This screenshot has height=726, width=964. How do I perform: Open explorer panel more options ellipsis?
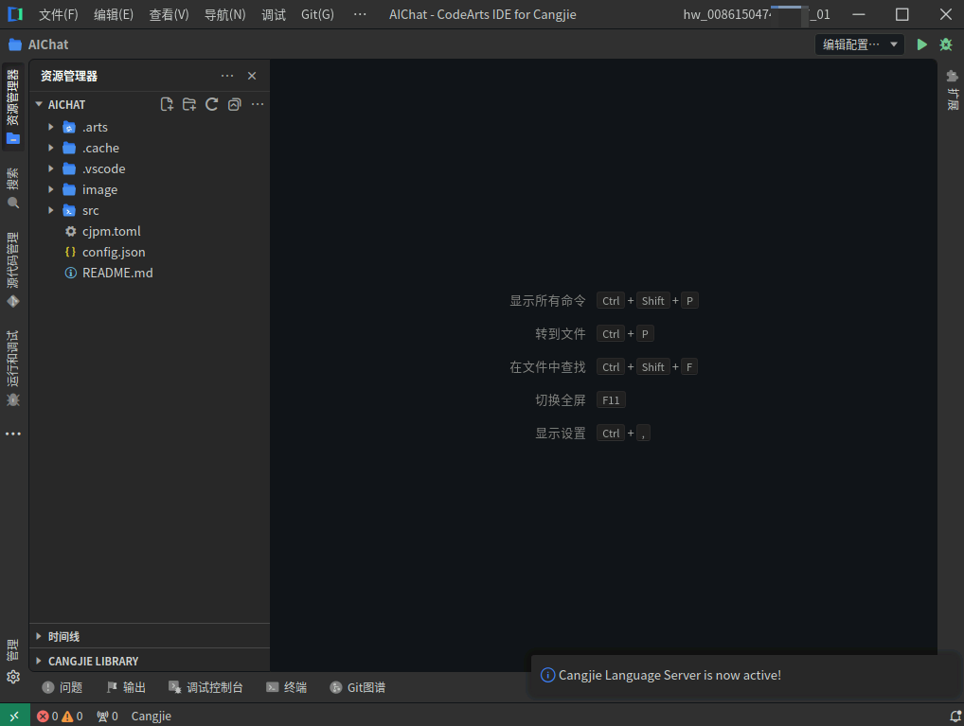(227, 76)
